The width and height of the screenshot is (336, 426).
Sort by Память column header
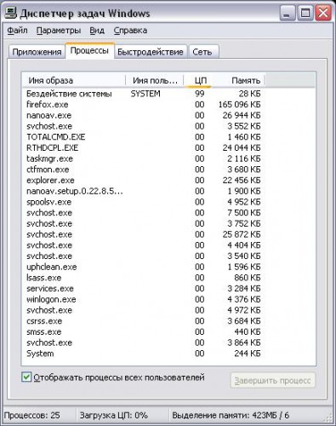point(238,80)
